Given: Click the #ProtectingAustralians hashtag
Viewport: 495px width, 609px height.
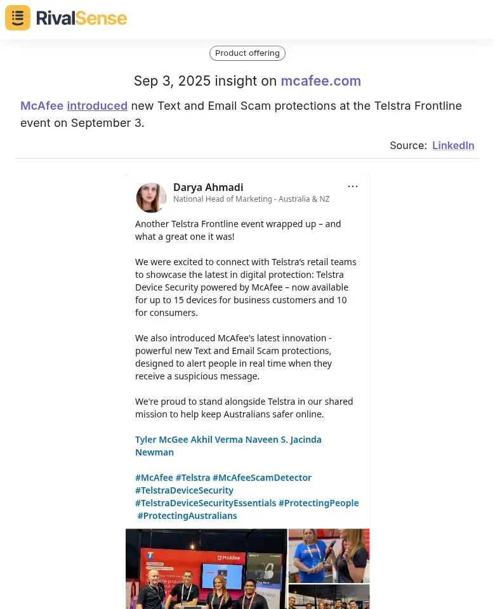Looking at the screenshot, I should point(187,516).
